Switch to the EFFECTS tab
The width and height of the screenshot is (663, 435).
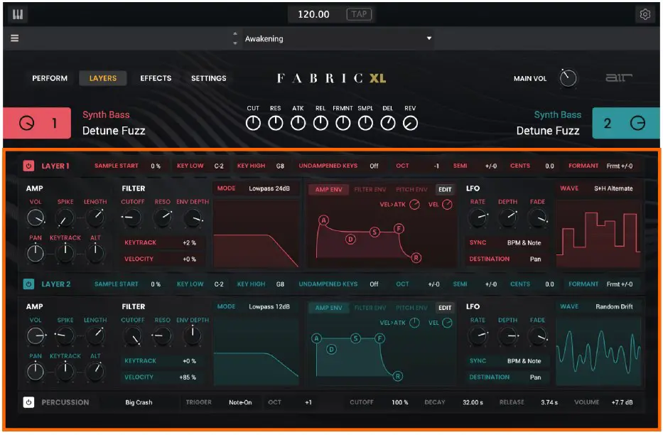156,78
